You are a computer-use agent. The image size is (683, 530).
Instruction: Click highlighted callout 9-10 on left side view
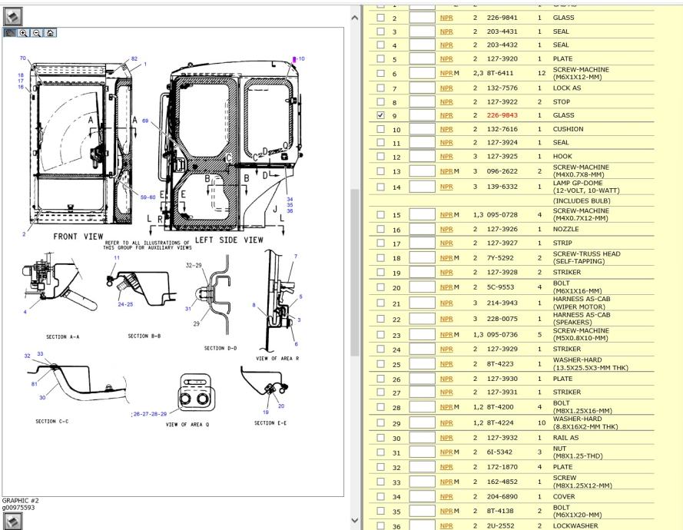[299, 59]
